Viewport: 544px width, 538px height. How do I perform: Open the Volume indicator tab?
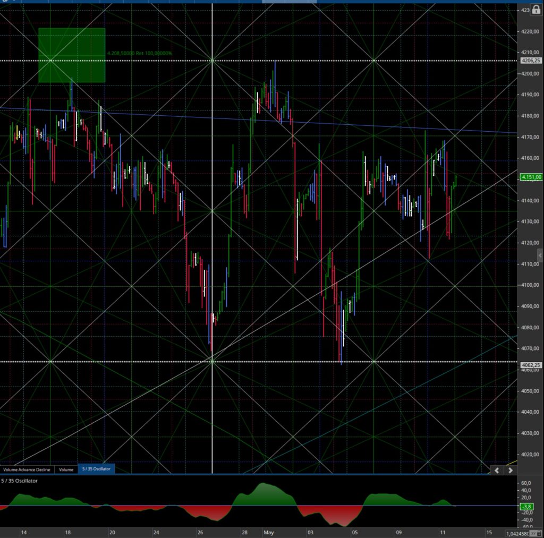(66, 469)
